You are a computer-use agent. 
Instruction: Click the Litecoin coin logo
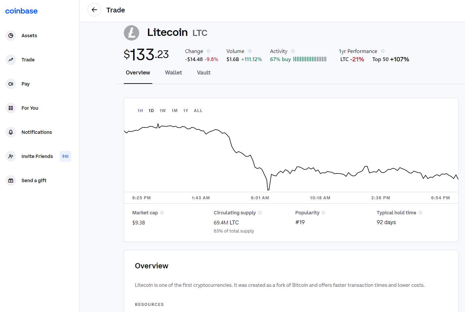tap(132, 33)
